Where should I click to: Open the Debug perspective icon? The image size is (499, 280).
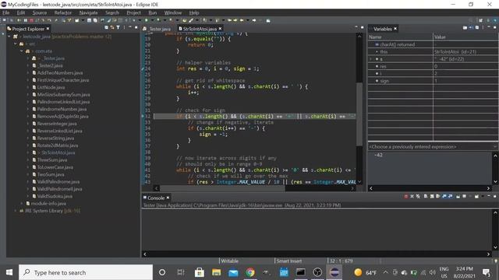pos(495,20)
